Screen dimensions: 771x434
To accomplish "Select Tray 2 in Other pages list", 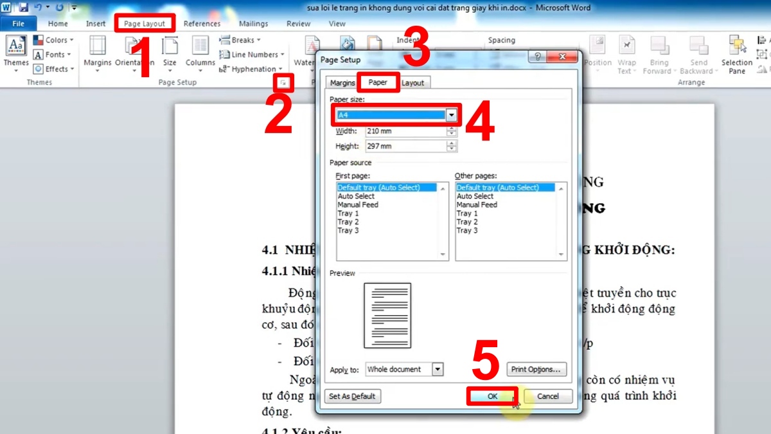I will pos(467,222).
